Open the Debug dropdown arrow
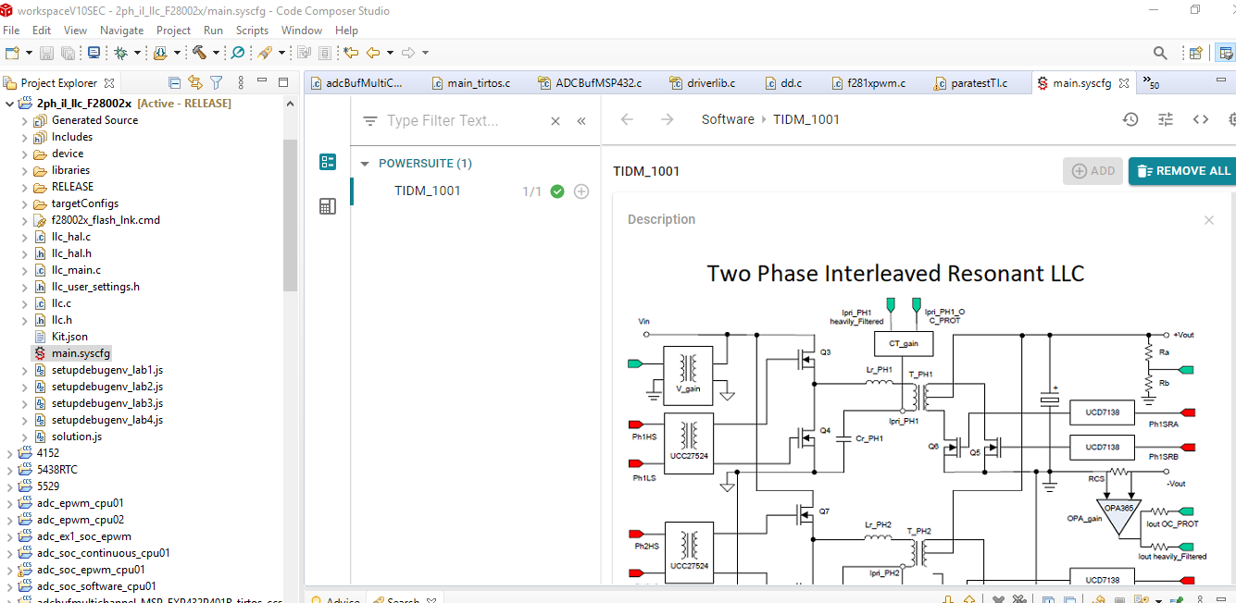The width and height of the screenshot is (1236, 603). pyautogui.click(x=137, y=53)
